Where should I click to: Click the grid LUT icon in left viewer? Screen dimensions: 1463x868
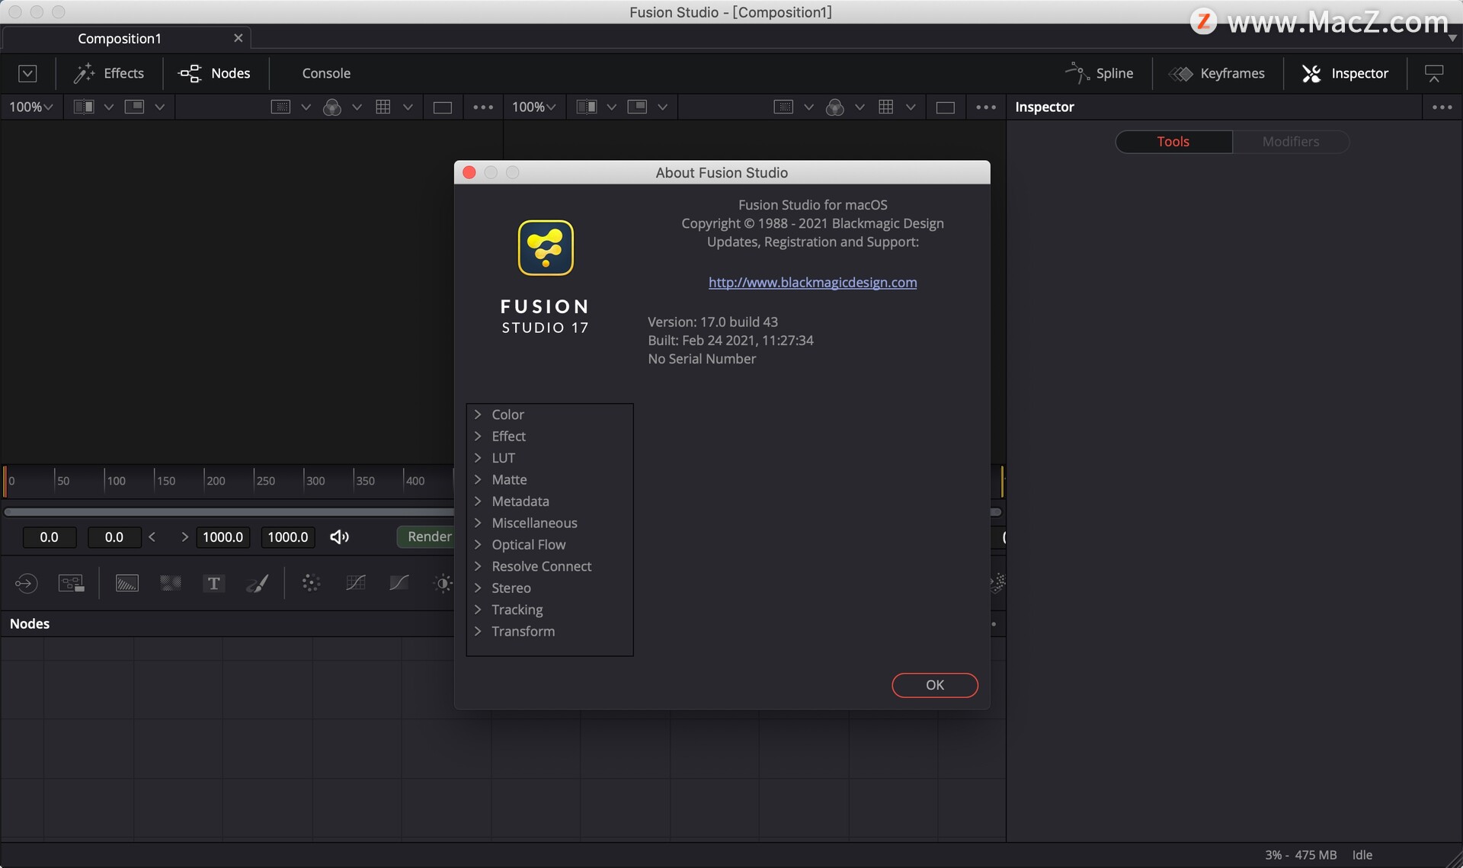click(383, 107)
